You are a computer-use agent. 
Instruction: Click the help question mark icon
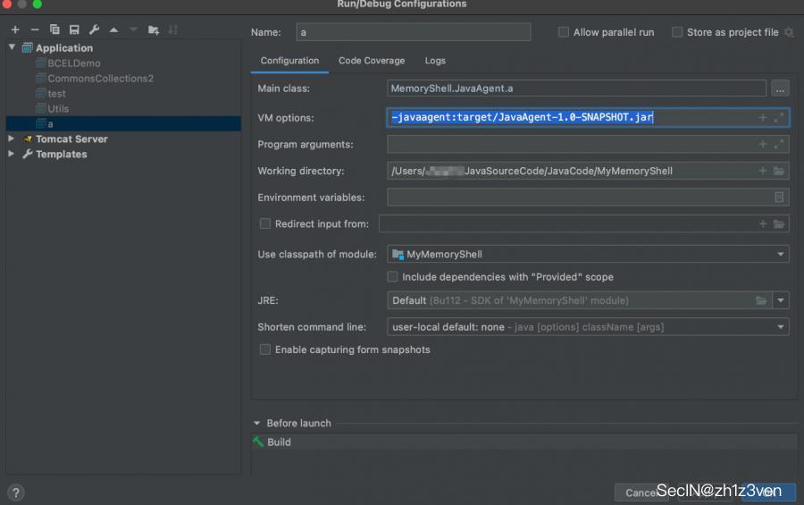coord(16,492)
